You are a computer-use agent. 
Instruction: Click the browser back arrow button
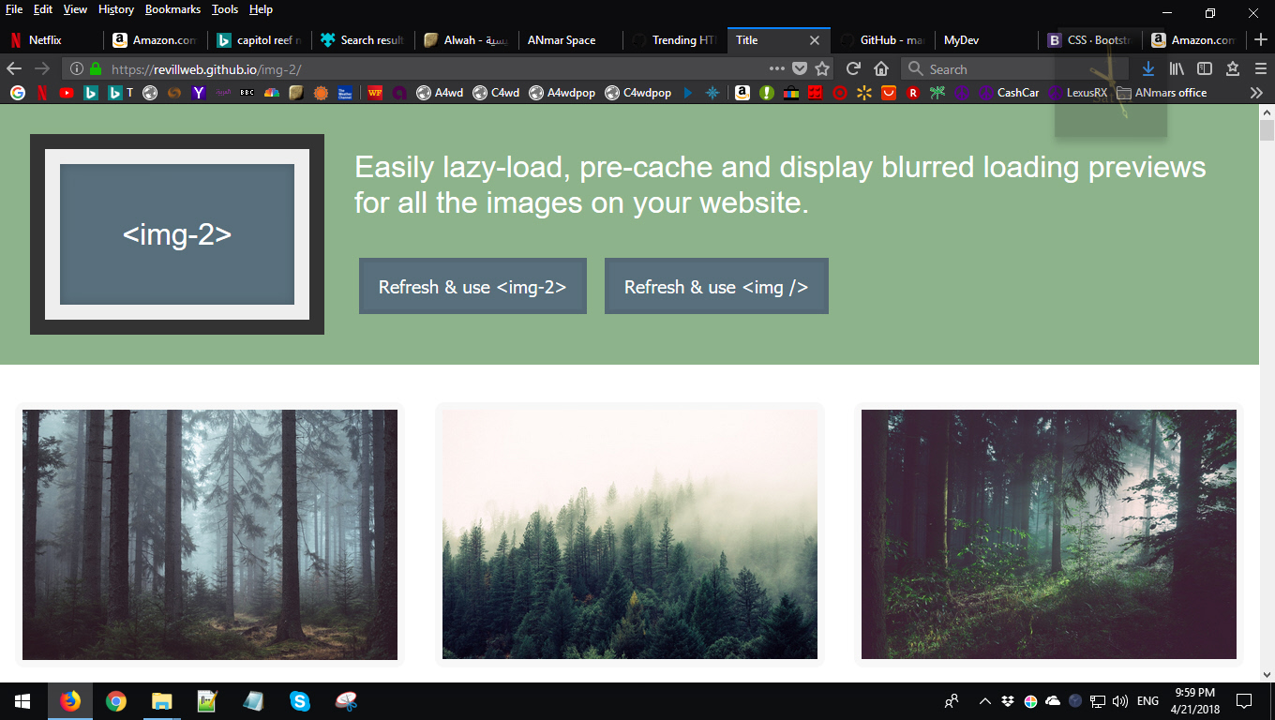(x=14, y=68)
